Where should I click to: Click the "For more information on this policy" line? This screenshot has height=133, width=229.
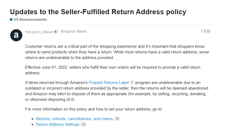pyautogui.click(x=94, y=109)
